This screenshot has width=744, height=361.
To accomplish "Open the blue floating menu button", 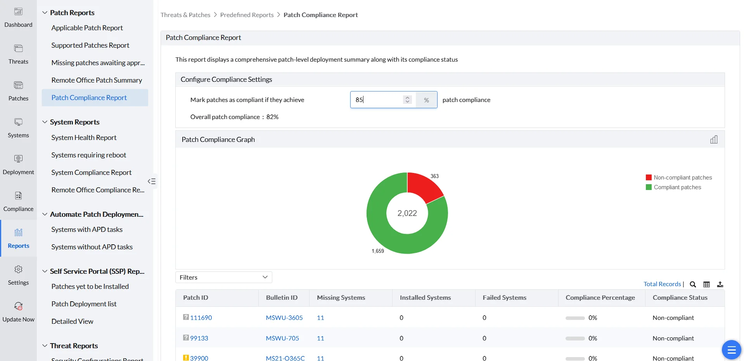I will pos(731,350).
